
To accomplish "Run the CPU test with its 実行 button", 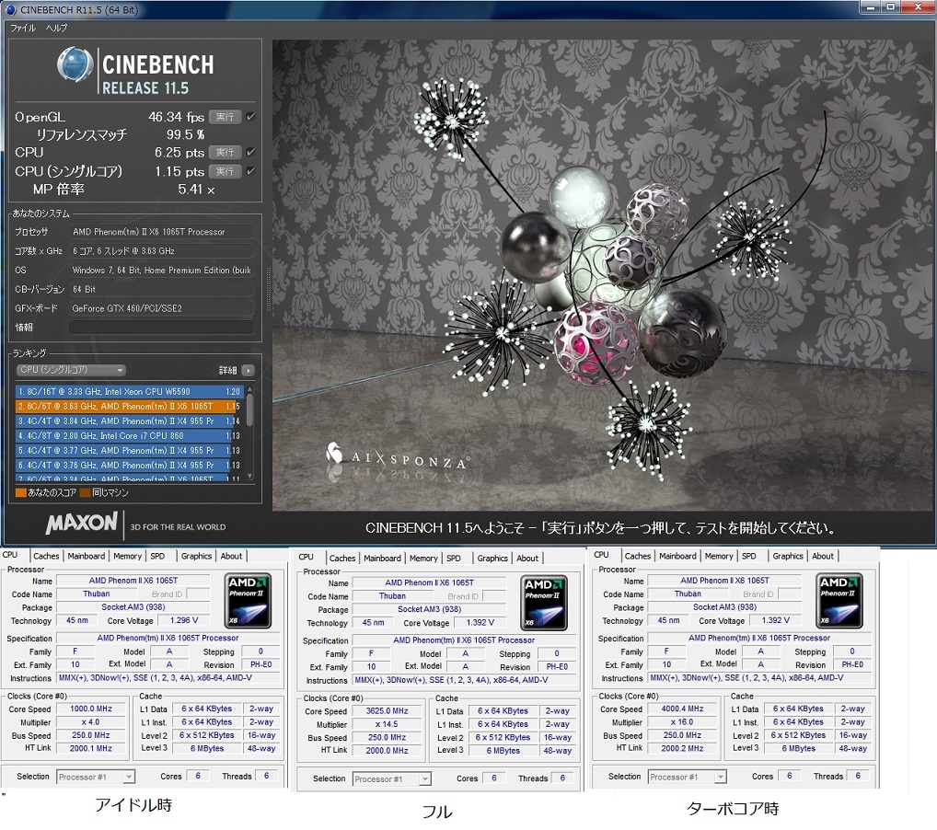I will pos(226,153).
